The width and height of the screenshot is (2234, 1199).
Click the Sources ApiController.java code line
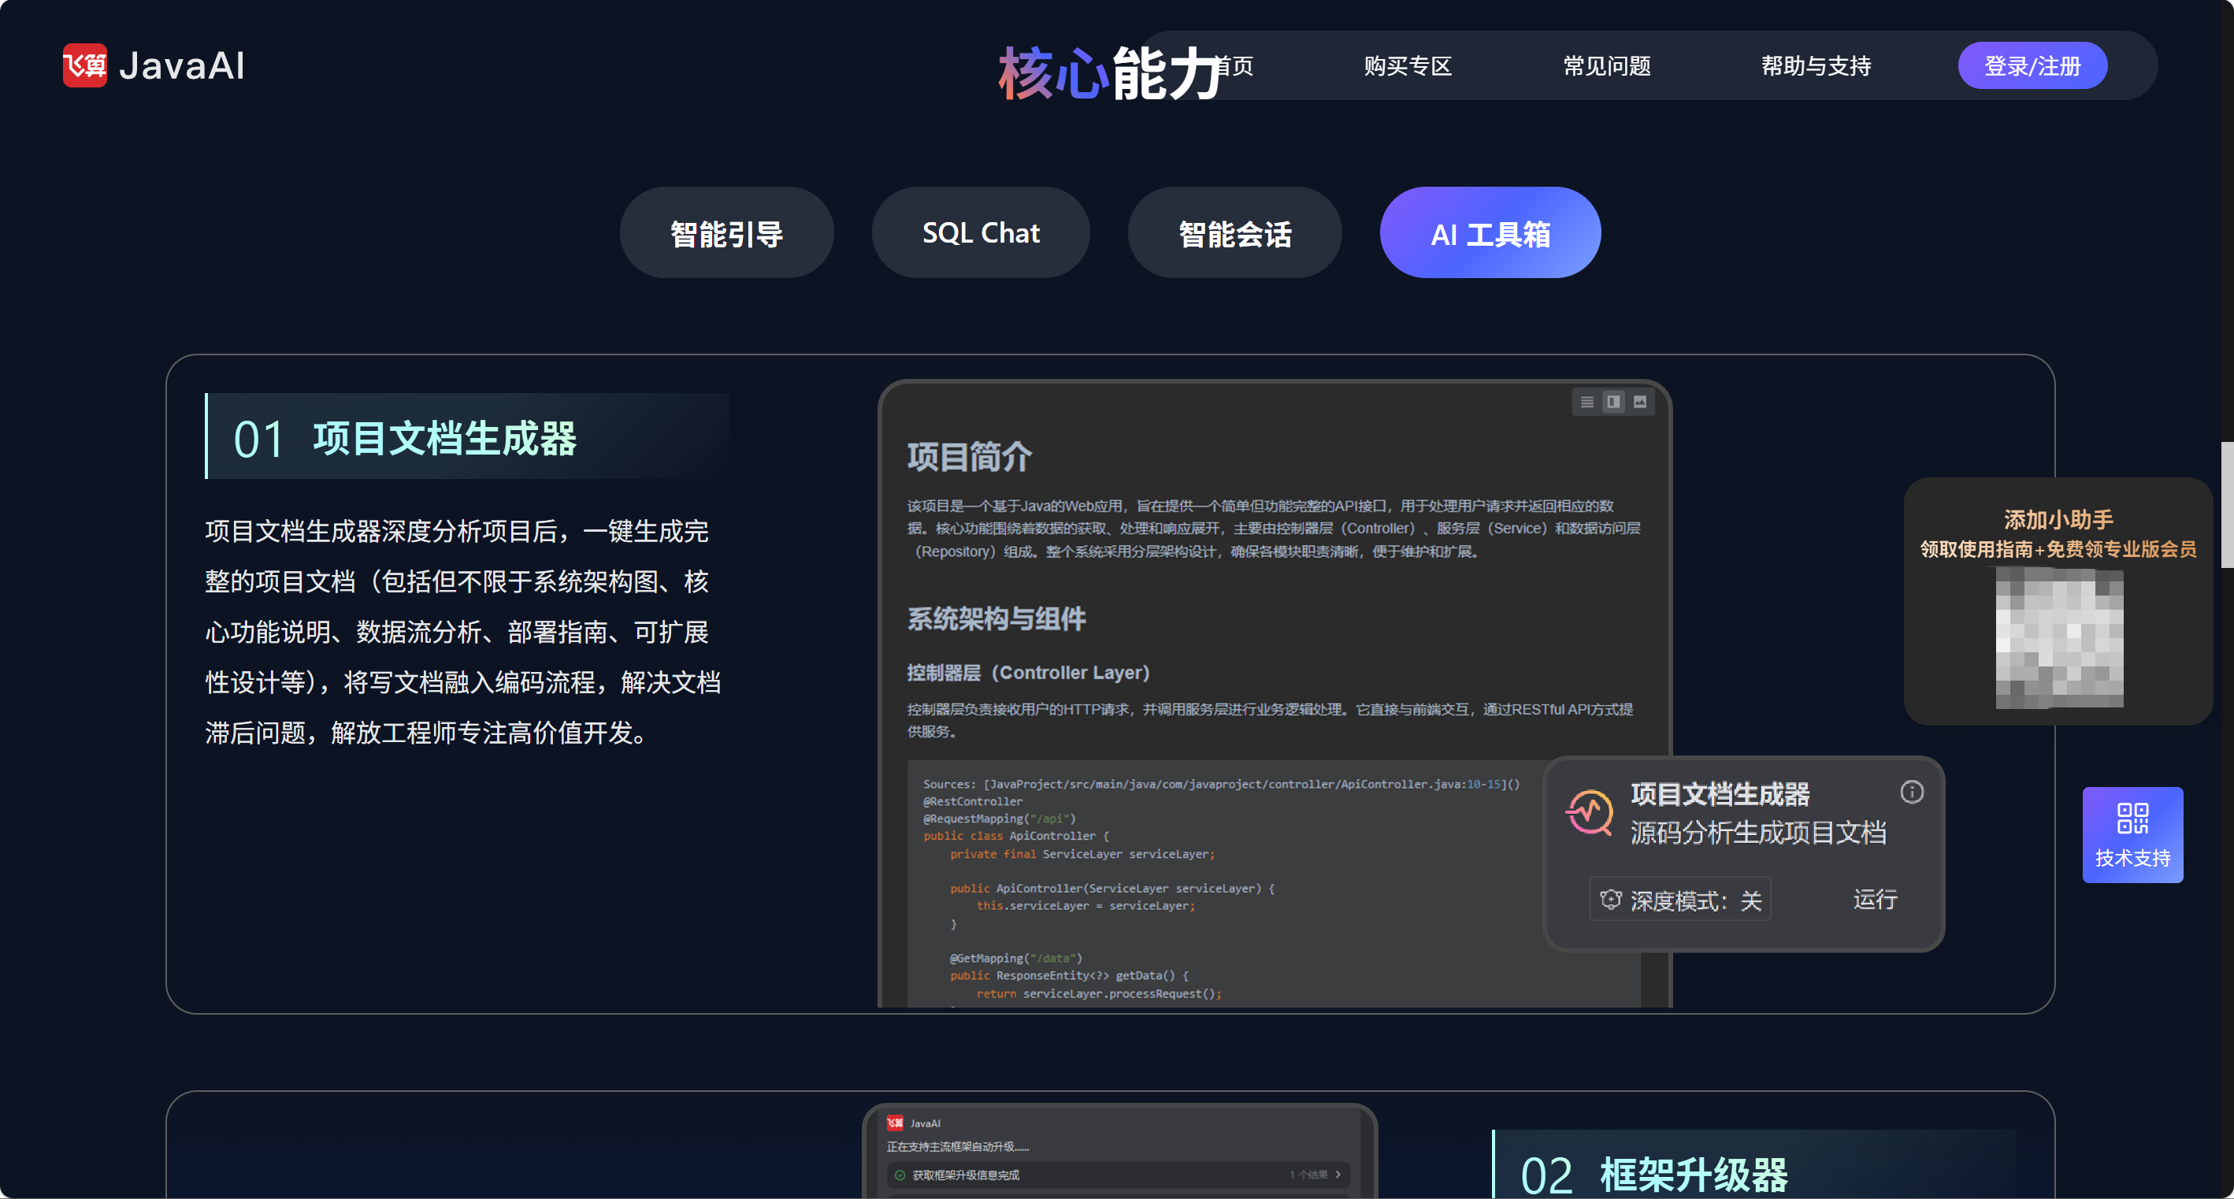(1221, 783)
